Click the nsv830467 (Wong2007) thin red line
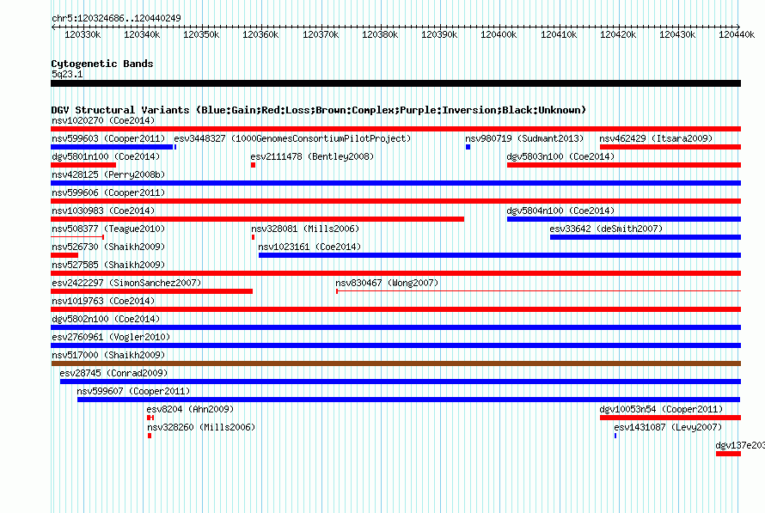This screenshot has width=765, height=513. 539,291
